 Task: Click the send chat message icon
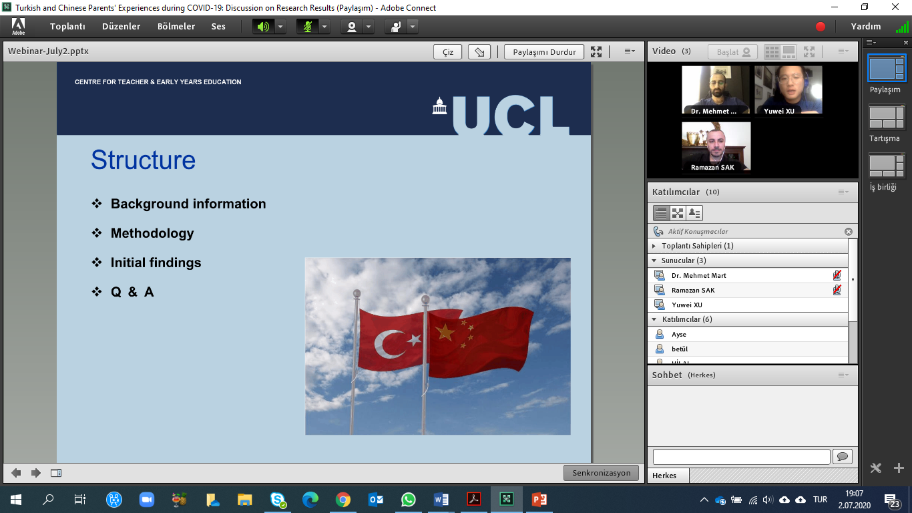[841, 457]
